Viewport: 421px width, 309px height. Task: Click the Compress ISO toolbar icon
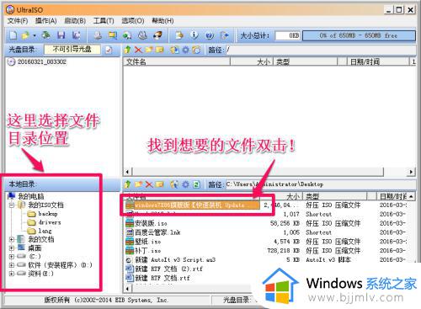(113, 35)
